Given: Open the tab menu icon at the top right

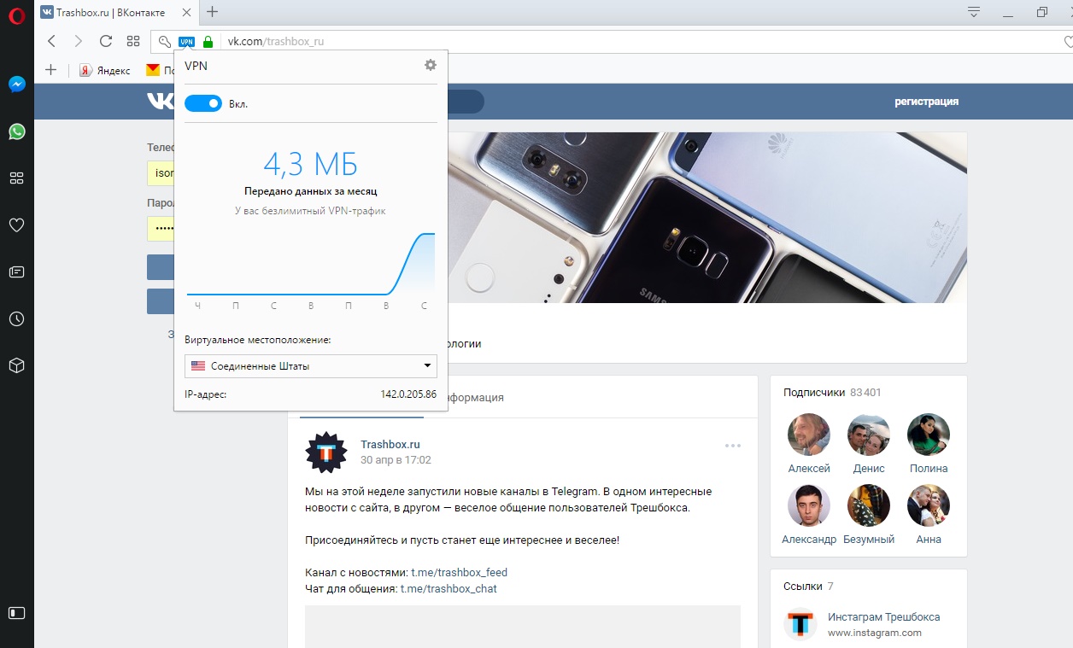Looking at the screenshot, I should [973, 12].
